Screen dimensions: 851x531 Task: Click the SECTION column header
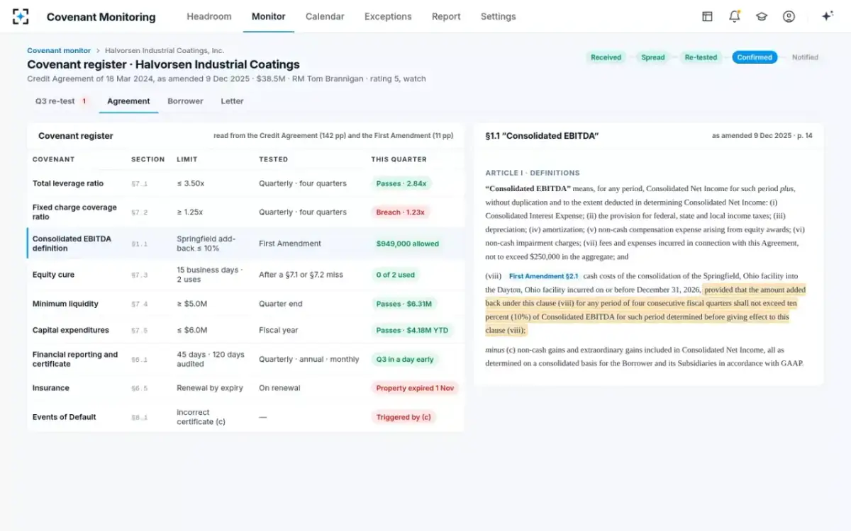pos(148,159)
